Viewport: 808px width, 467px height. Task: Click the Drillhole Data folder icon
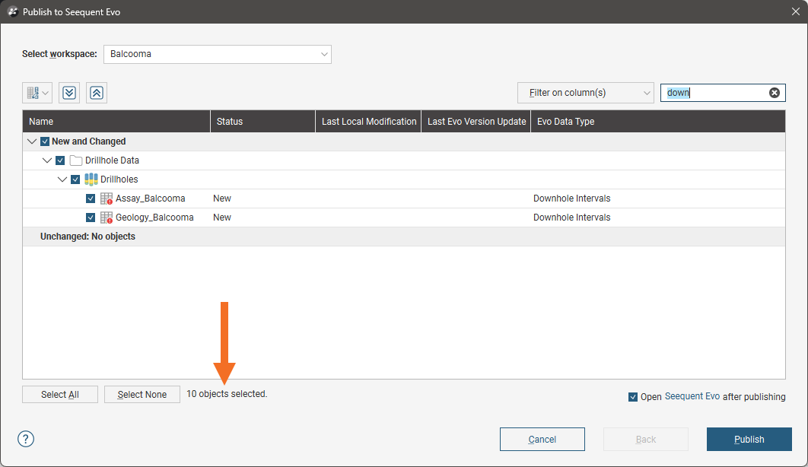[76, 160]
